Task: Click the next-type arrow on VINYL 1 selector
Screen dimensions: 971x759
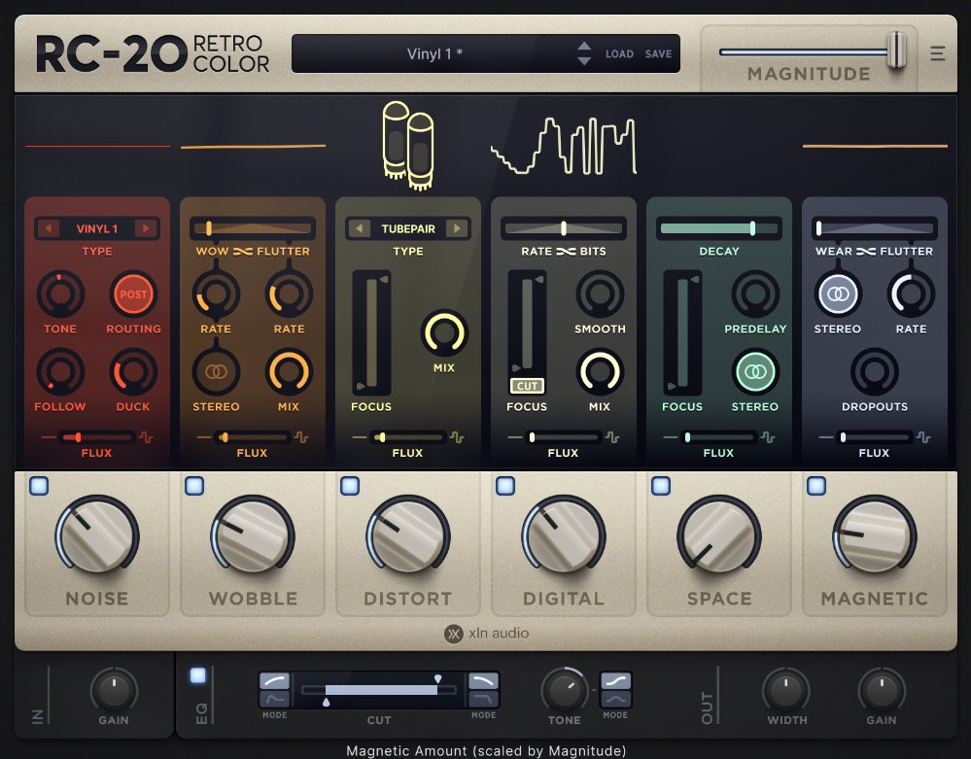Action: (x=148, y=227)
